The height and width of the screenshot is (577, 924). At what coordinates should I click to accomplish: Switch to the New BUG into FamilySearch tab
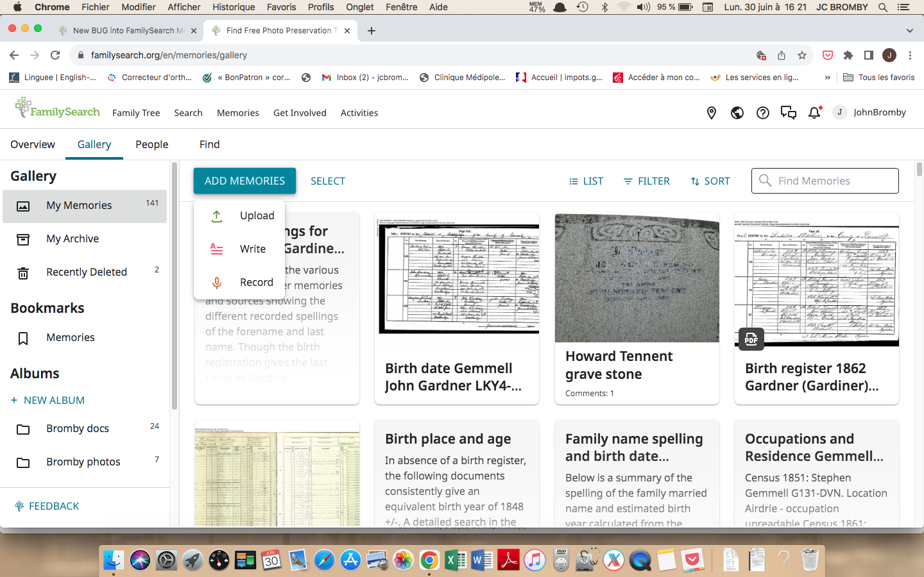(127, 30)
